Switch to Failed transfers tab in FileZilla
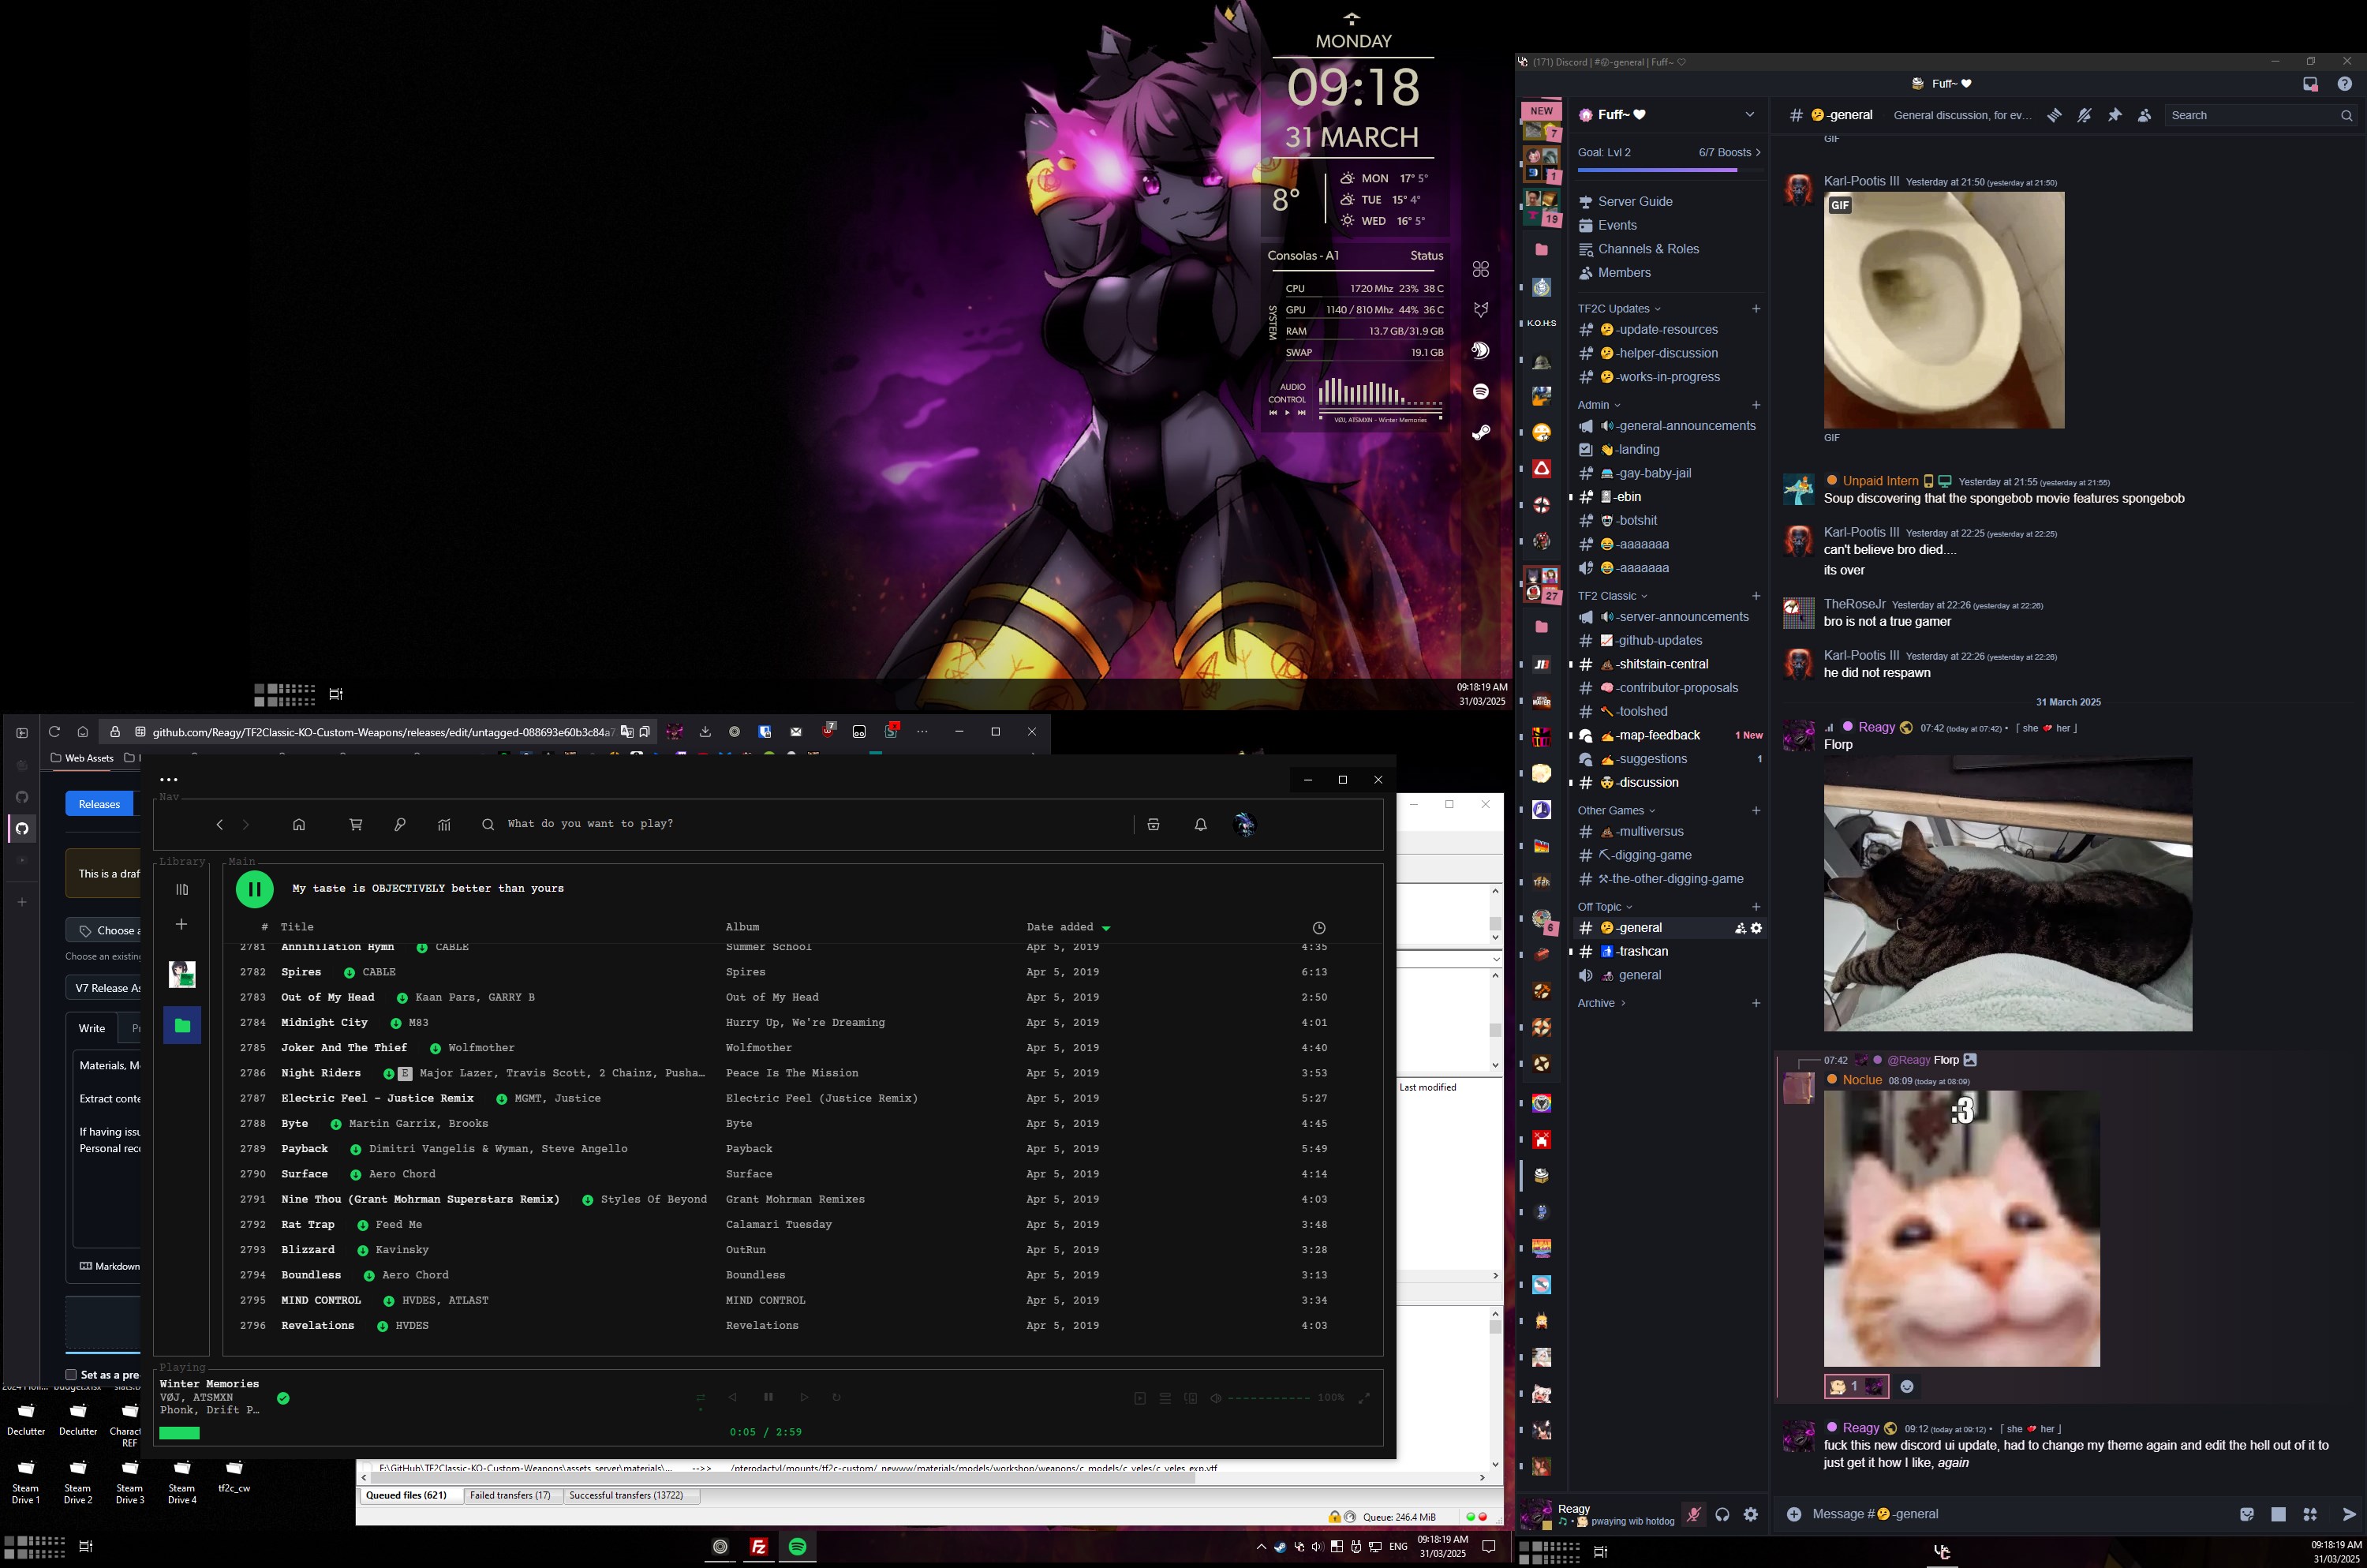The image size is (2367, 1568). [x=510, y=1496]
